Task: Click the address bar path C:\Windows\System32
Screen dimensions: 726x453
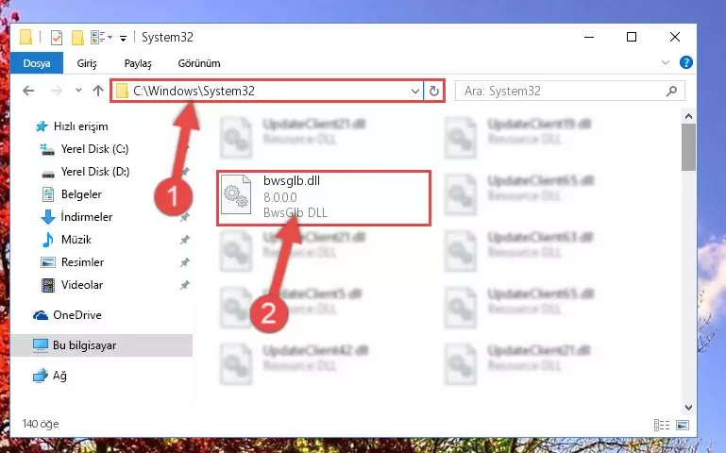Action: tap(194, 92)
